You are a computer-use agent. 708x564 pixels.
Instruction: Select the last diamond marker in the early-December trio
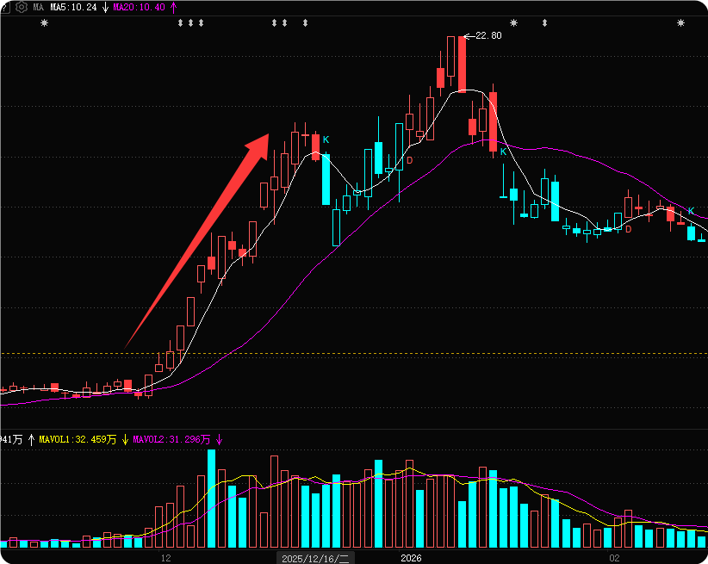point(201,22)
